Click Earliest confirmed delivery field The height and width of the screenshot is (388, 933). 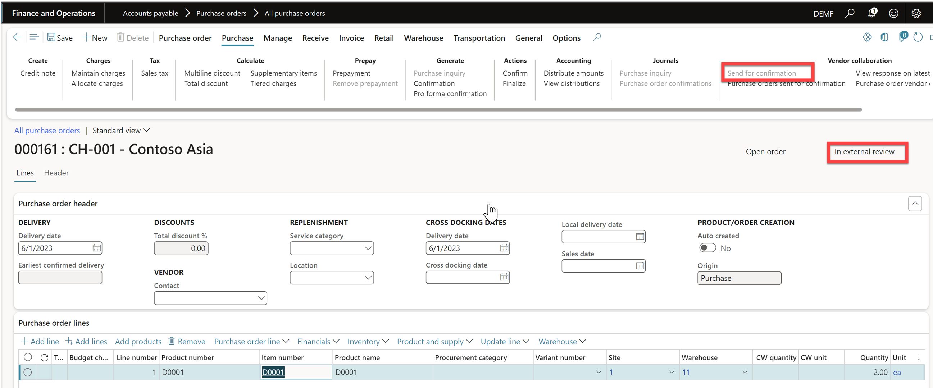tap(60, 278)
